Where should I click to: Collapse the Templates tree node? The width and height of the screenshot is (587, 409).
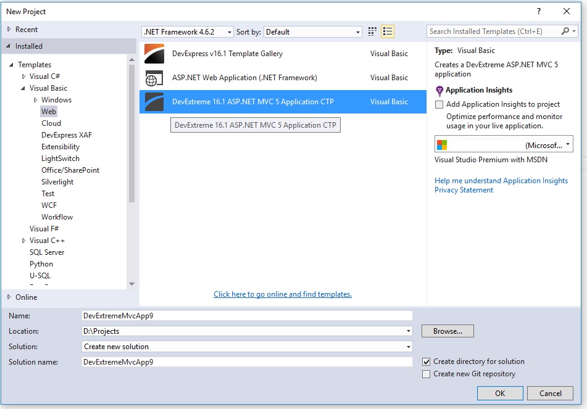pyautogui.click(x=12, y=65)
